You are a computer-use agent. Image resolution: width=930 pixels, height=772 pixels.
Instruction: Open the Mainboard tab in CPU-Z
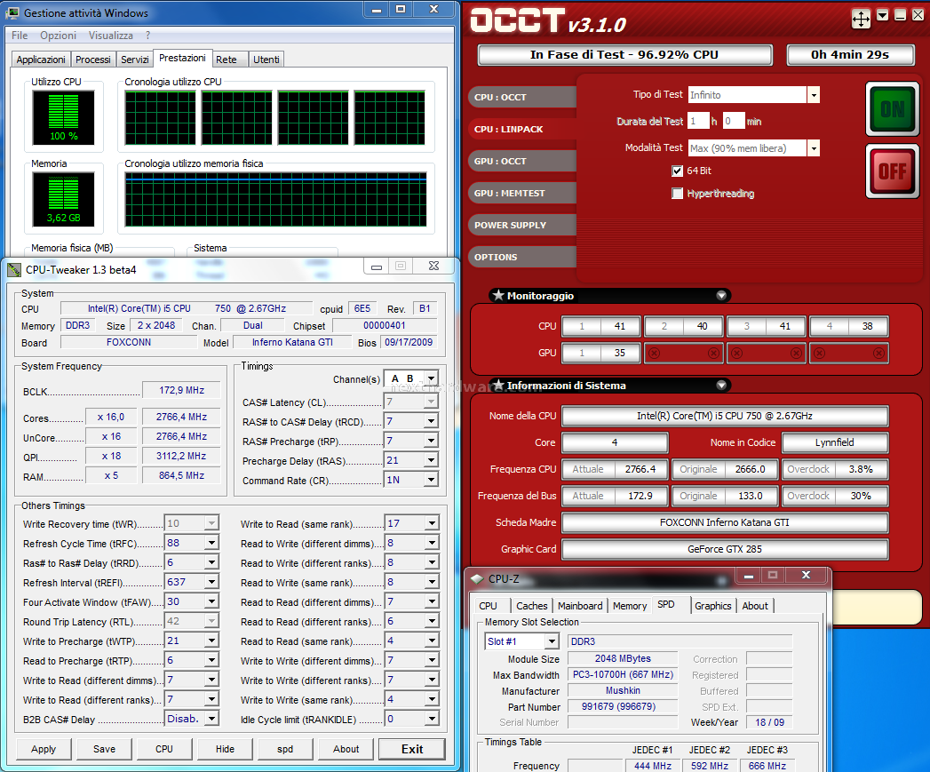tap(580, 606)
